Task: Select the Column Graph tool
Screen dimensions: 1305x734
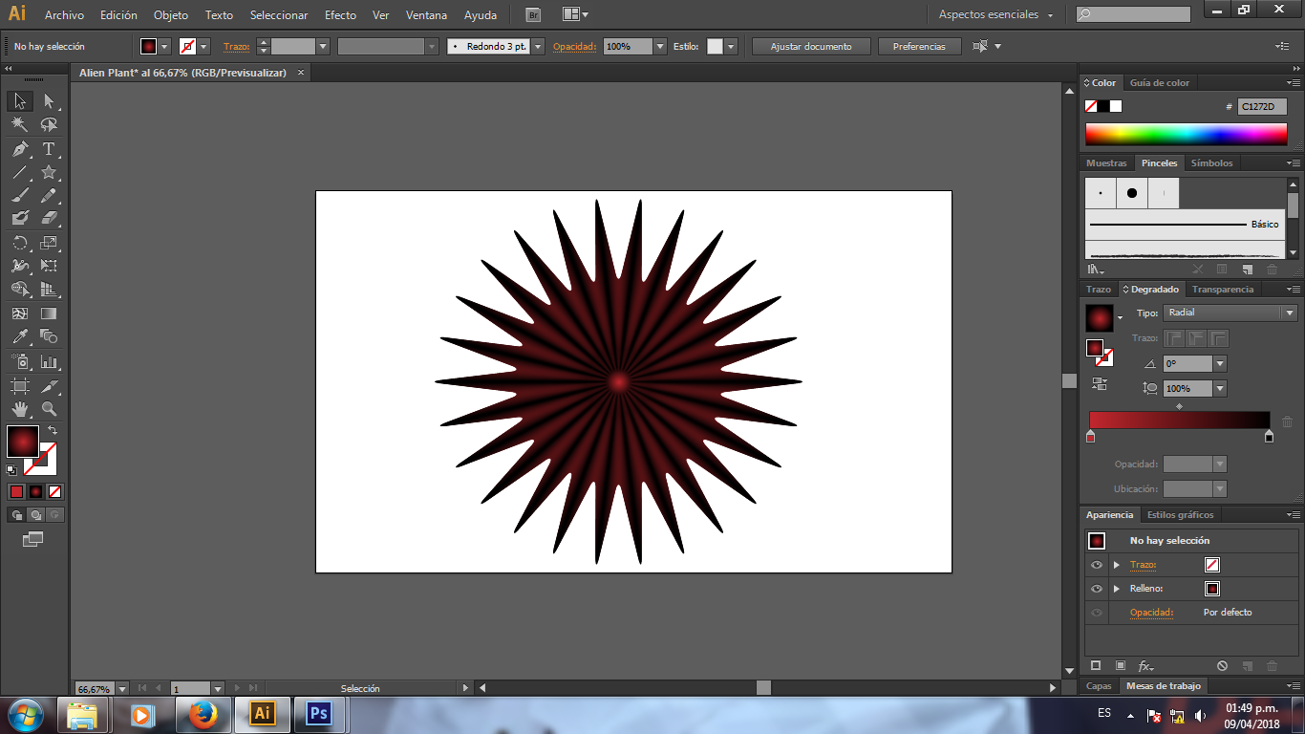Action: 49,362
